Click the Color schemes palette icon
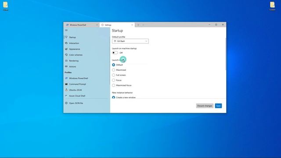 [x=66, y=55]
